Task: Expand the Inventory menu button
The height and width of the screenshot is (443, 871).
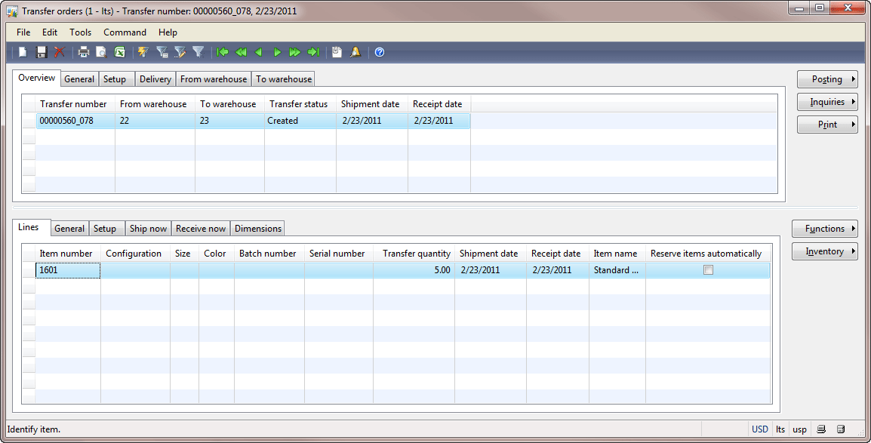Action: (824, 251)
